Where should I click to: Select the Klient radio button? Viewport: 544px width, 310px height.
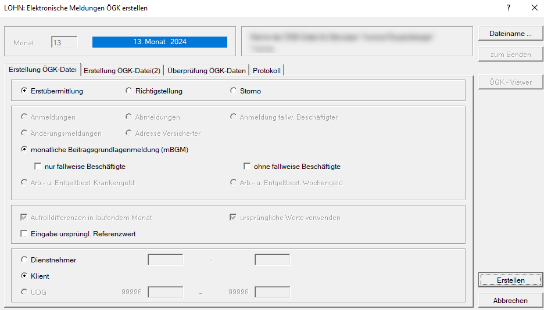click(24, 276)
